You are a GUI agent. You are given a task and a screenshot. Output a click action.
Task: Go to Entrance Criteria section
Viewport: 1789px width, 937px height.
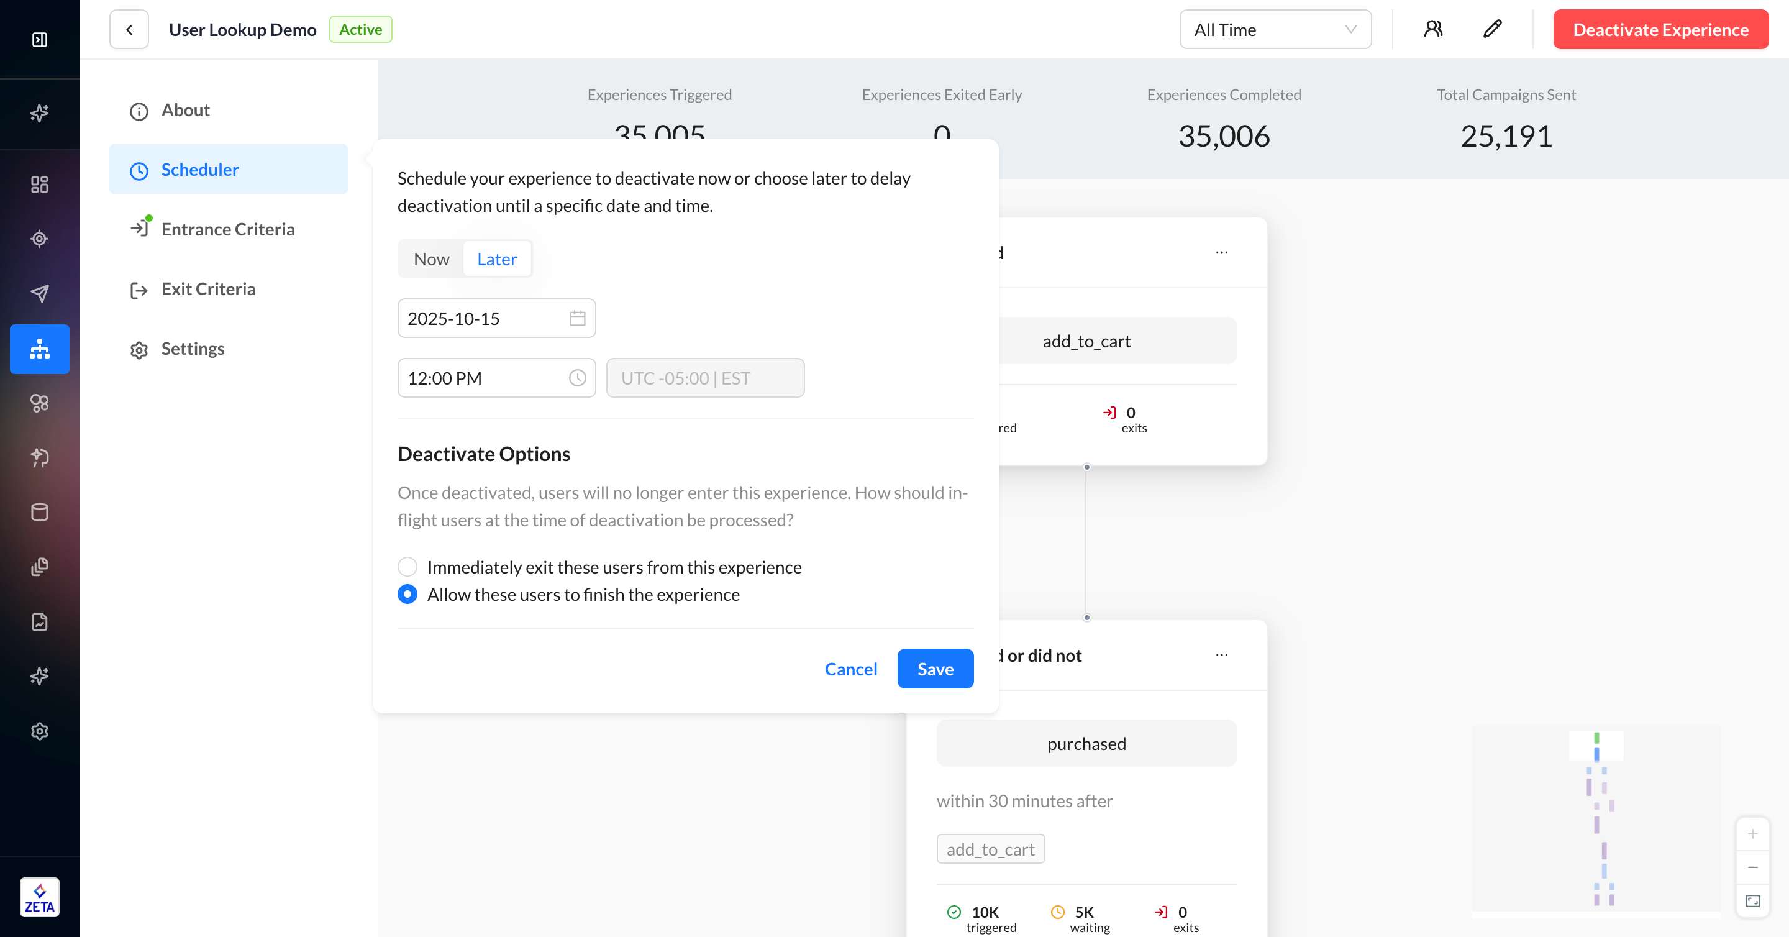pos(228,229)
